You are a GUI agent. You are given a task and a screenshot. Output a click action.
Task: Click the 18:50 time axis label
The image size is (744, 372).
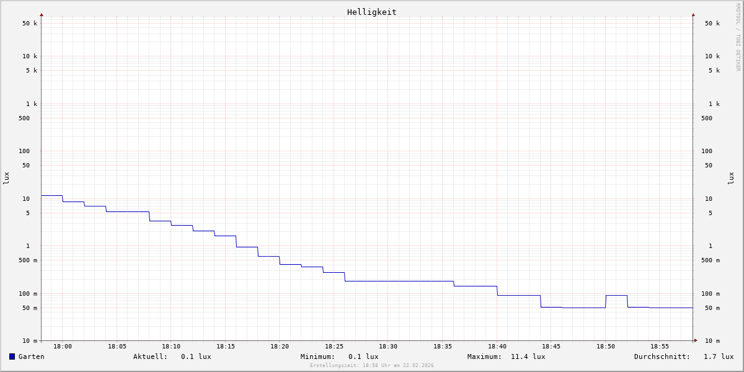click(x=606, y=347)
